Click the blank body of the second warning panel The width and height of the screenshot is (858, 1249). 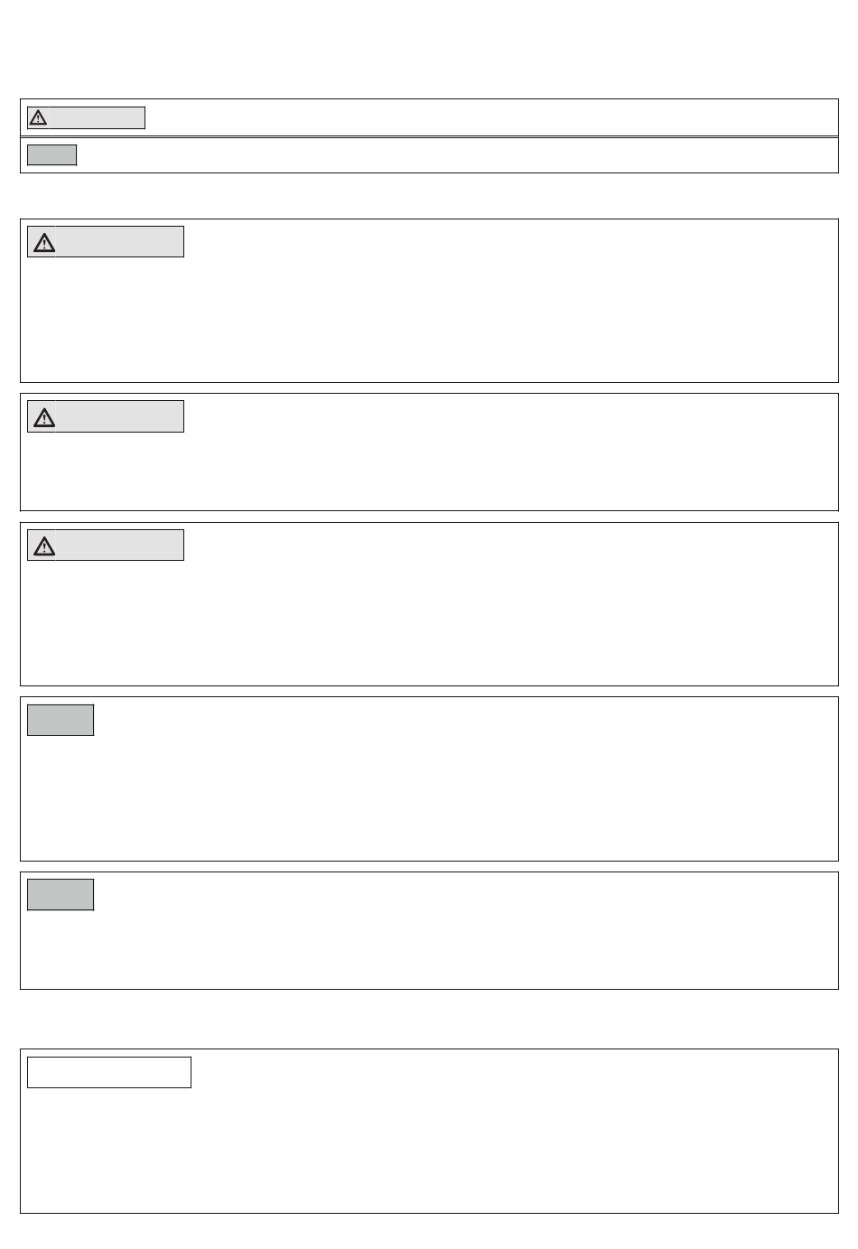[429, 471]
